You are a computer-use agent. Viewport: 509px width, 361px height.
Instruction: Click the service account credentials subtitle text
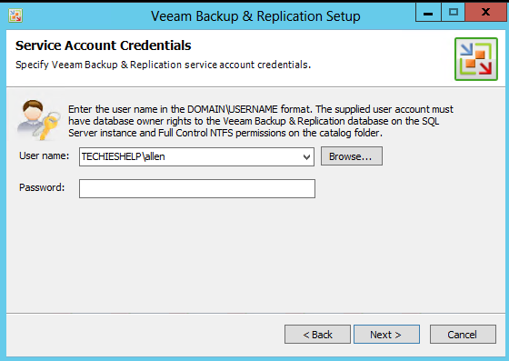click(164, 65)
